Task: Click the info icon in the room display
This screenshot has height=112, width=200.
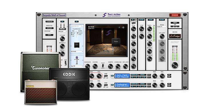Action: (119, 27)
